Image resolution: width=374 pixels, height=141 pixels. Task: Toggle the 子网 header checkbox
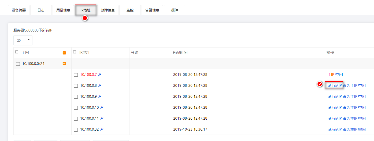(x=17, y=52)
